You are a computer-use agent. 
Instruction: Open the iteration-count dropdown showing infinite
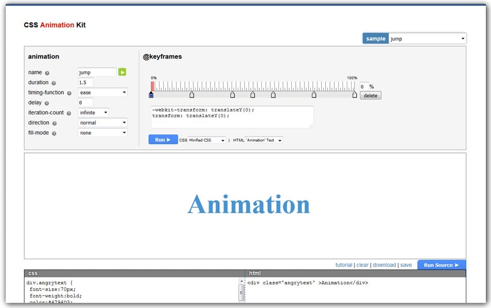click(x=93, y=112)
